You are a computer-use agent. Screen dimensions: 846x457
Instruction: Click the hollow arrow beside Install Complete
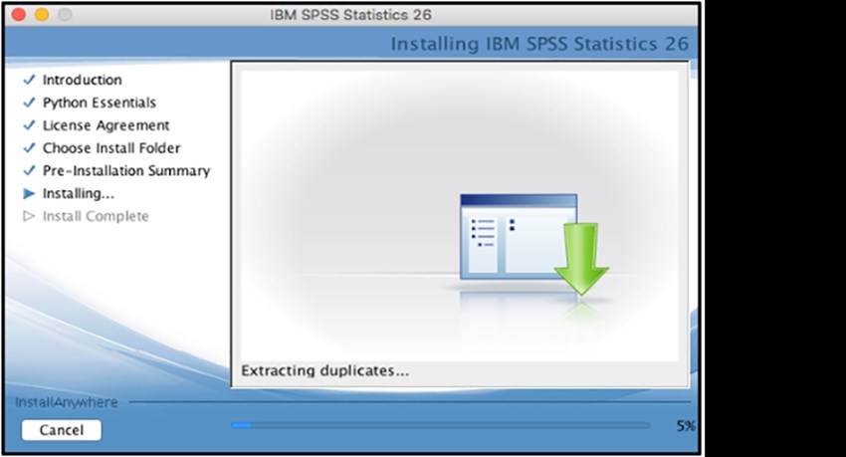tap(29, 216)
